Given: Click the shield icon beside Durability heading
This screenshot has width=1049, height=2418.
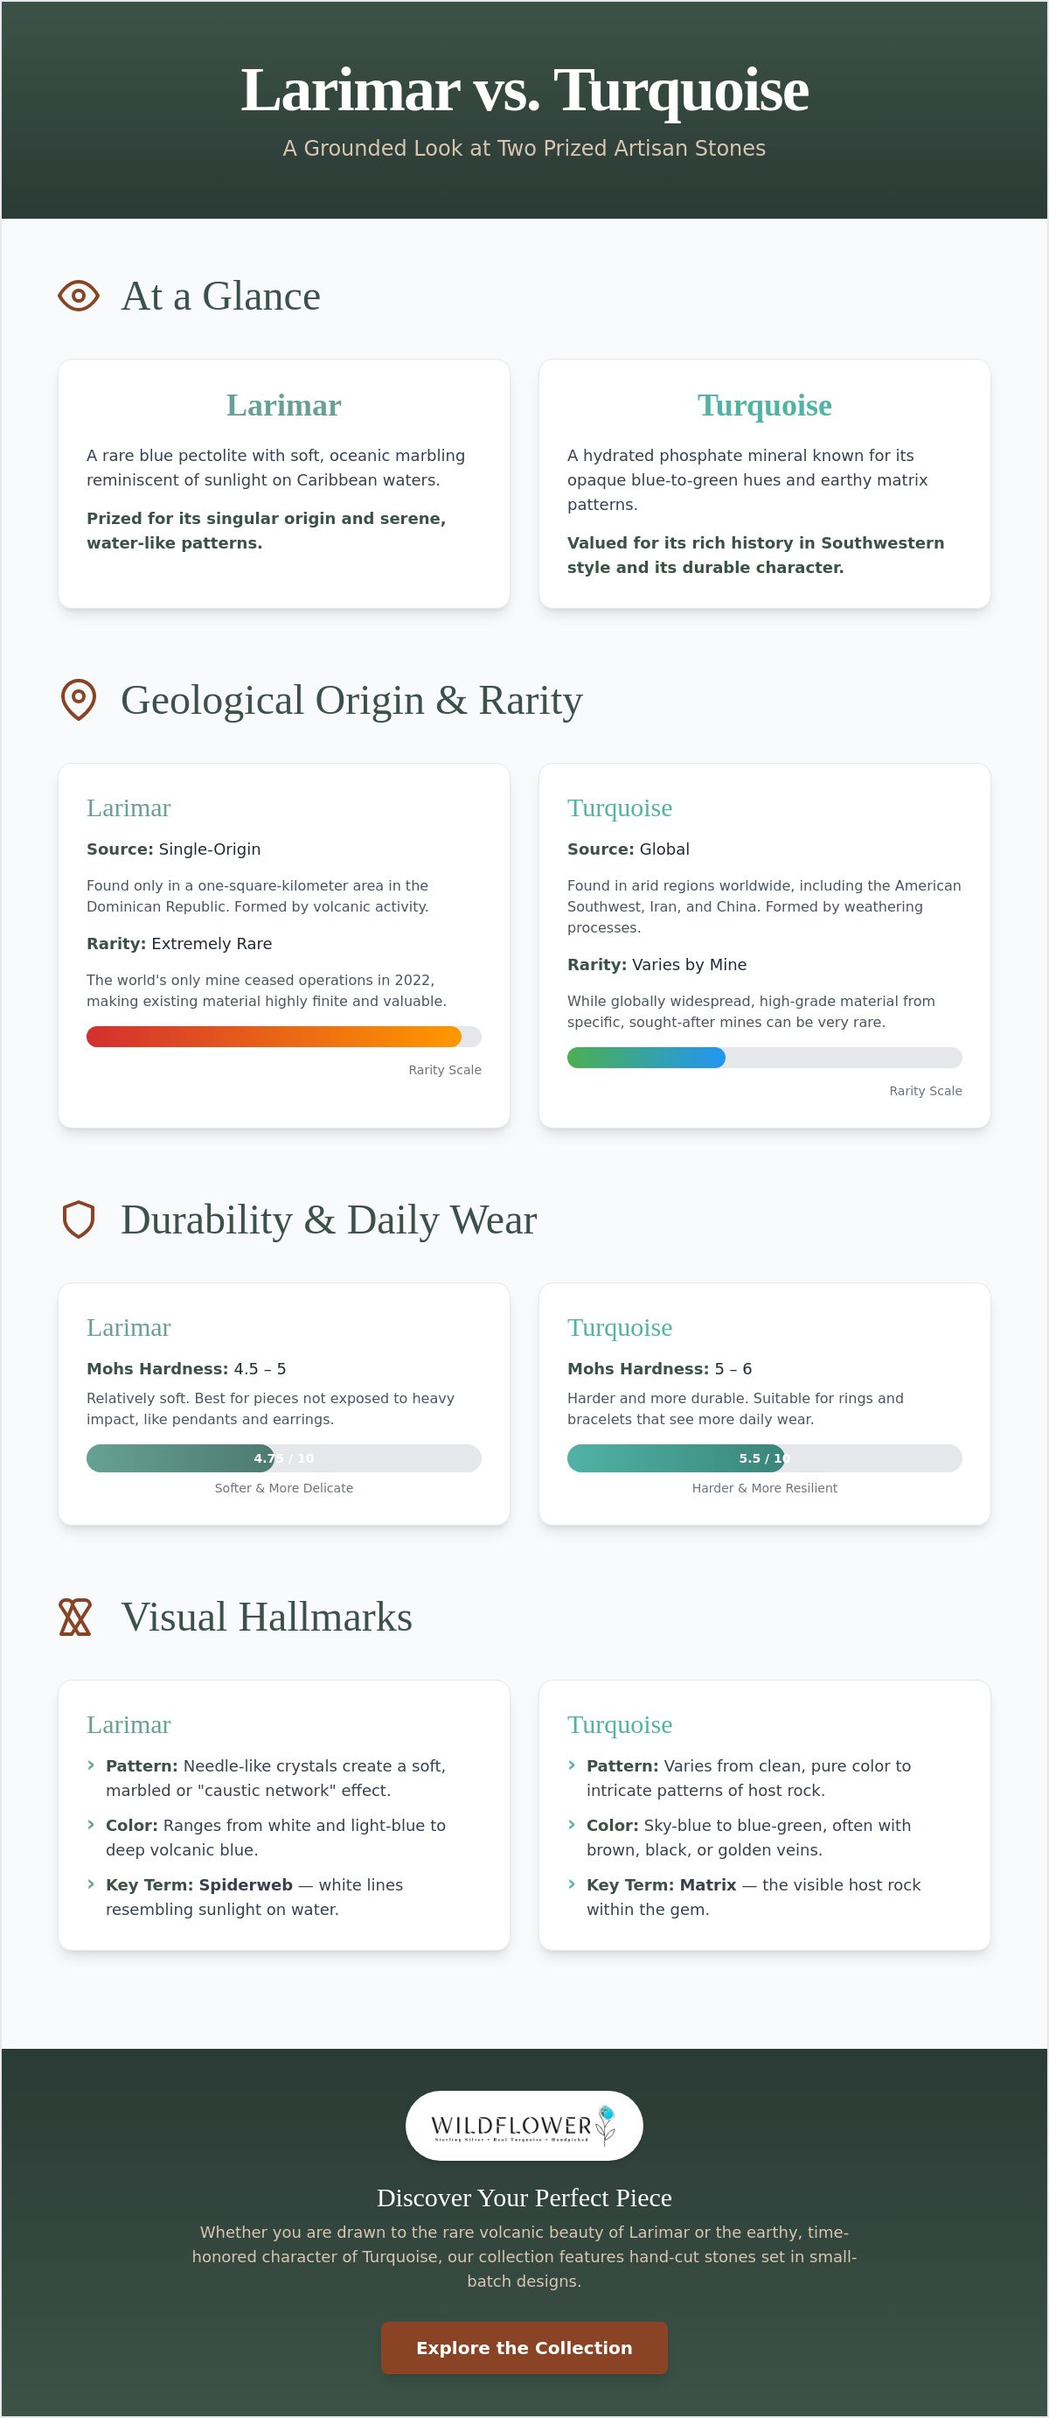Looking at the screenshot, I should [79, 1219].
